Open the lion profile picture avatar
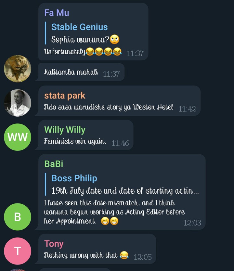Viewport: 234px width, 271px height. click(18, 69)
